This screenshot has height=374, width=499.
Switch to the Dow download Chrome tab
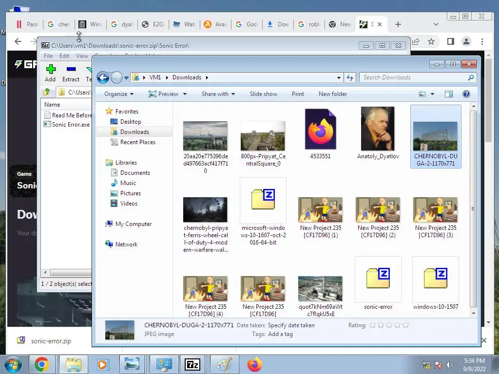click(278, 24)
